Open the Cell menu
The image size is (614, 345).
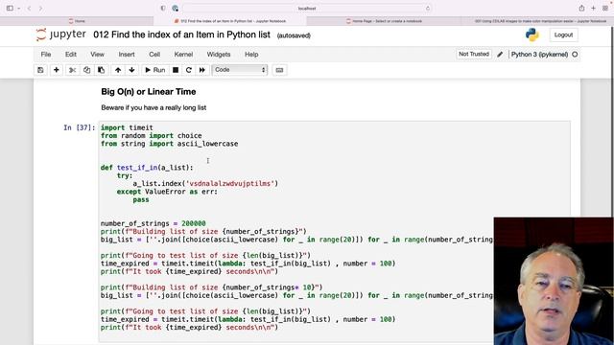[x=154, y=55]
